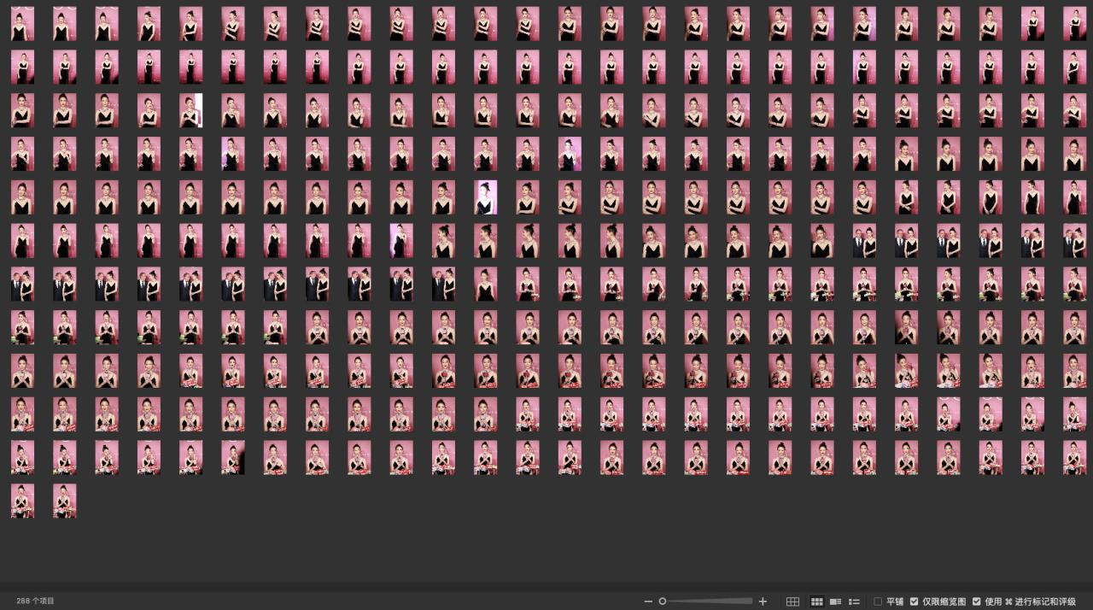Click the thumbnail size slider handle
This screenshot has height=610, width=1093.
tap(663, 601)
